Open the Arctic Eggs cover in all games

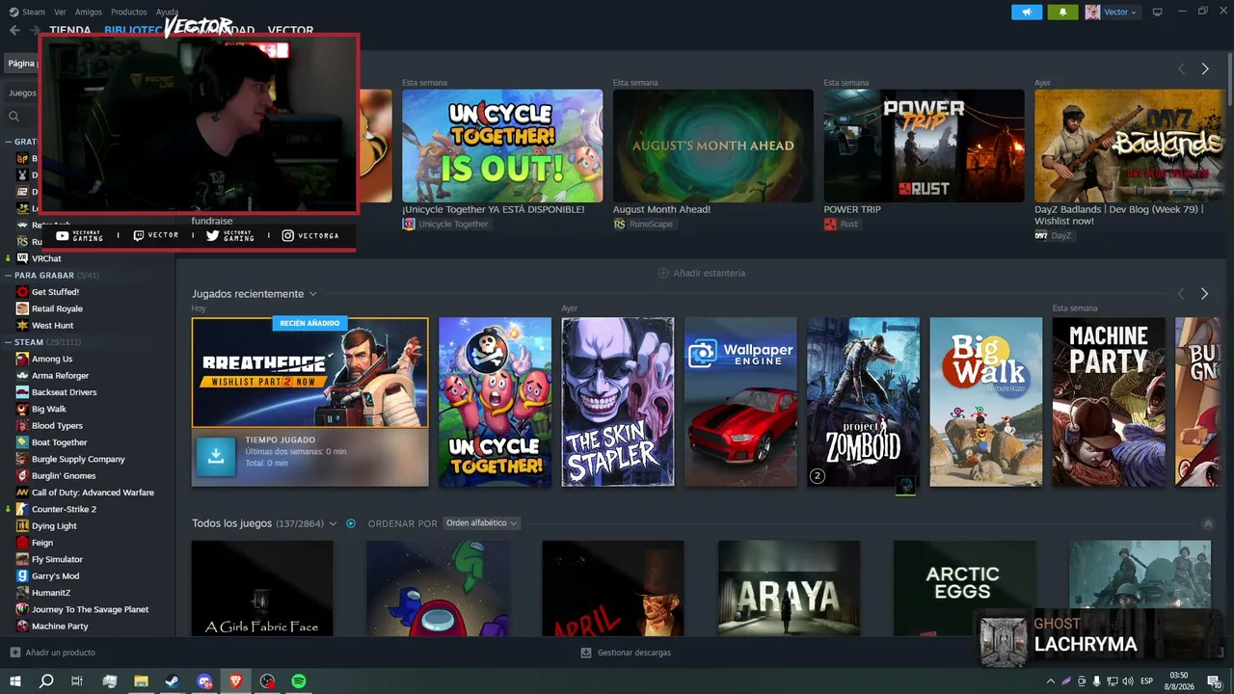pyautogui.click(x=964, y=588)
